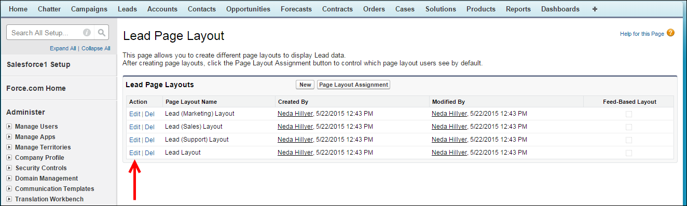
Task: Click the New page layout button
Action: [x=305, y=85]
